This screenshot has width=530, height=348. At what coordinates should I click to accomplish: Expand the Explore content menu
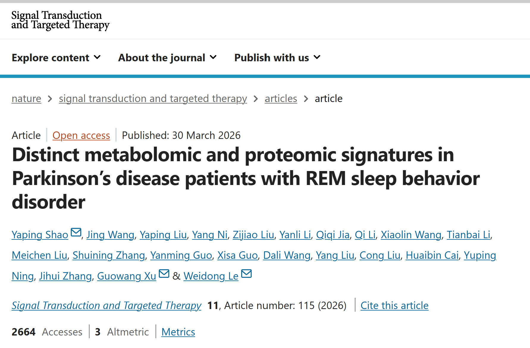(56, 57)
